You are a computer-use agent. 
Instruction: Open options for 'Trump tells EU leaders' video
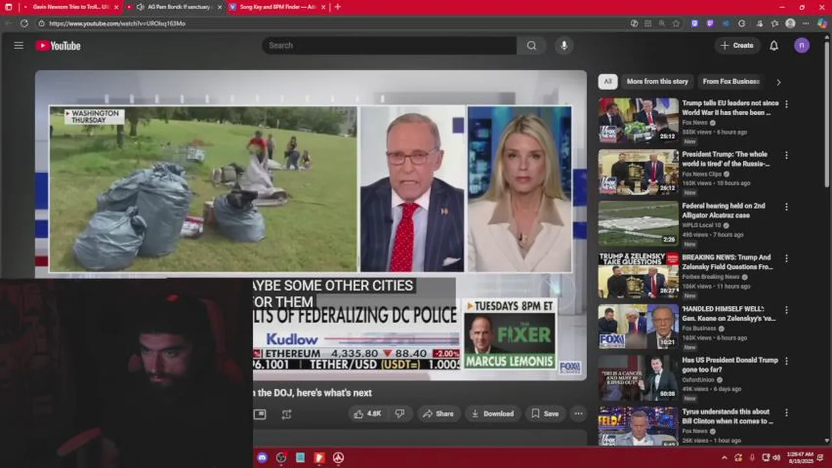click(786, 104)
